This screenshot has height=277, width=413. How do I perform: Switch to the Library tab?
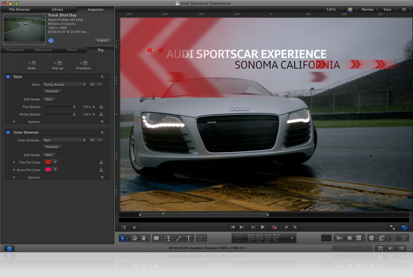coord(57,9)
